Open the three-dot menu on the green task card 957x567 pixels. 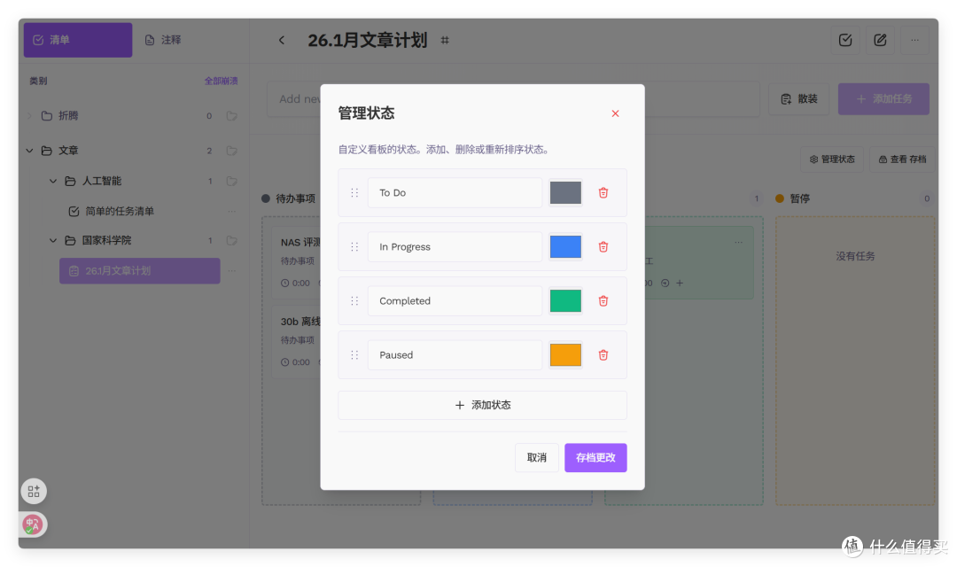(738, 242)
